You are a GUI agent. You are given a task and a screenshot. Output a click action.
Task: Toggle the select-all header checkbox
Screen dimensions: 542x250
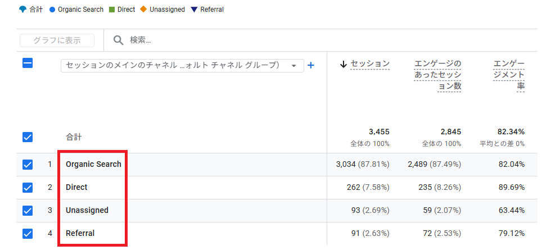[28, 63]
